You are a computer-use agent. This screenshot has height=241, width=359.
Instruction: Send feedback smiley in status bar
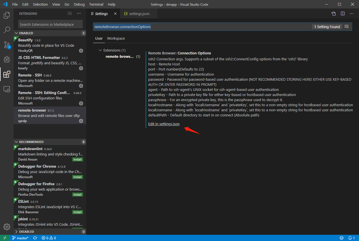(x=341, y=238)
